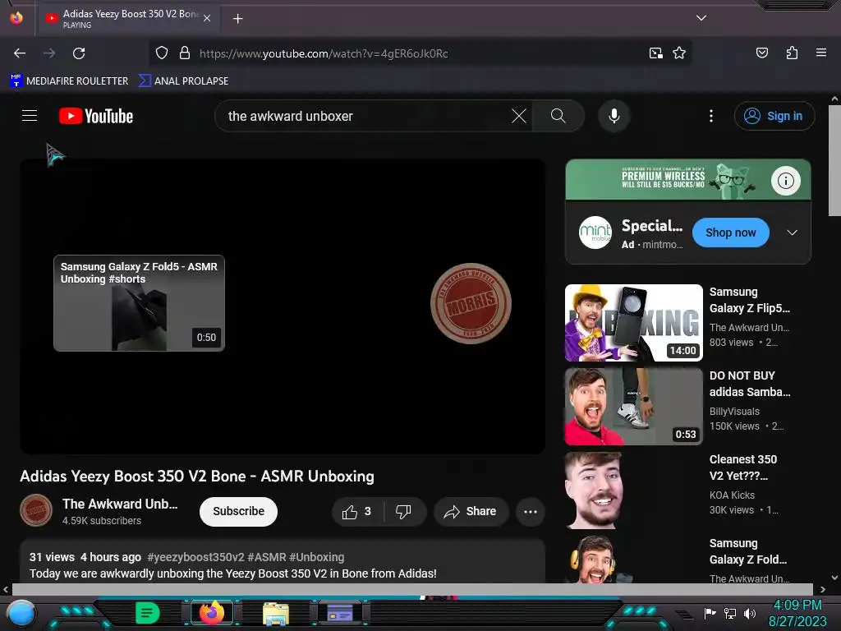Open the 0:53 BillyVisuals video thumbnail

tap(633, 406)
